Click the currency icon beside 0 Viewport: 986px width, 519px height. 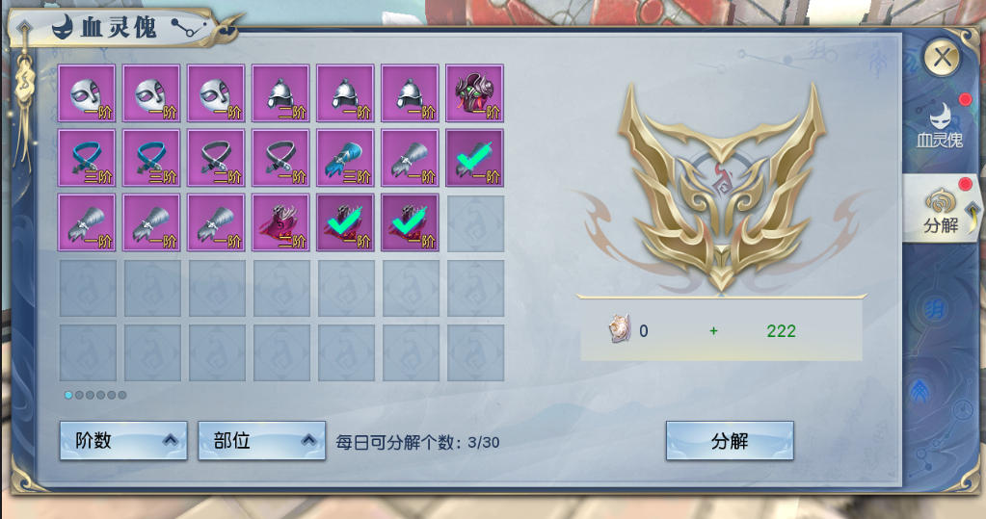(x=620, y=330)
